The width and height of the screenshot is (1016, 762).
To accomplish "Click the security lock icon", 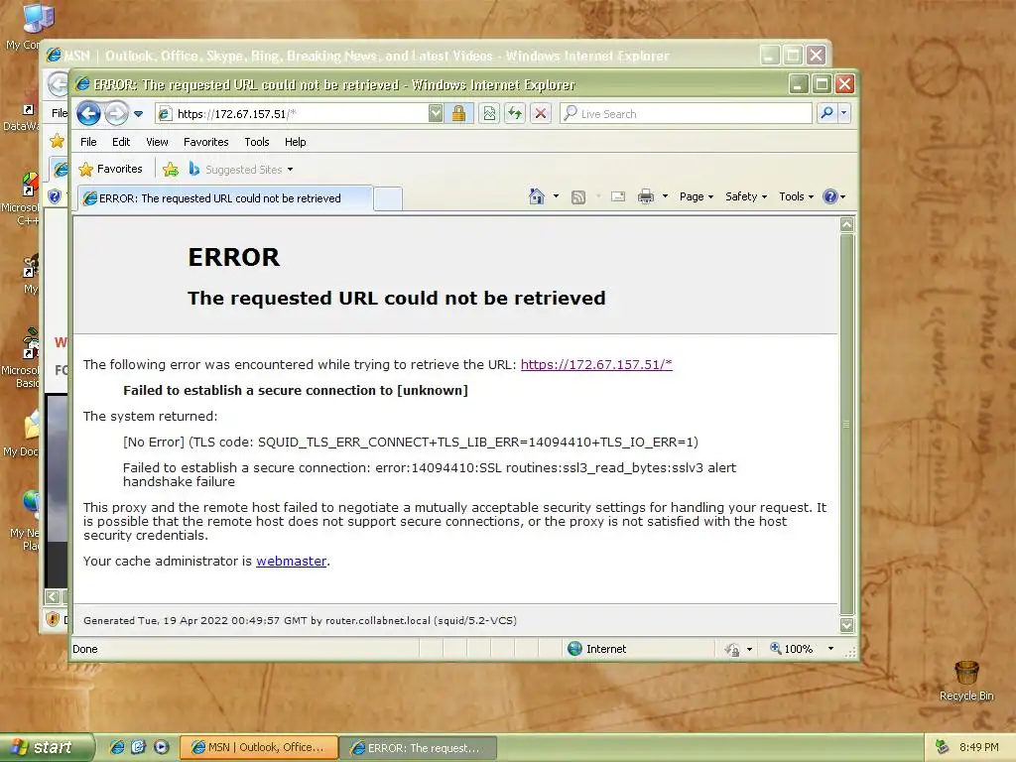I will 458,114.
